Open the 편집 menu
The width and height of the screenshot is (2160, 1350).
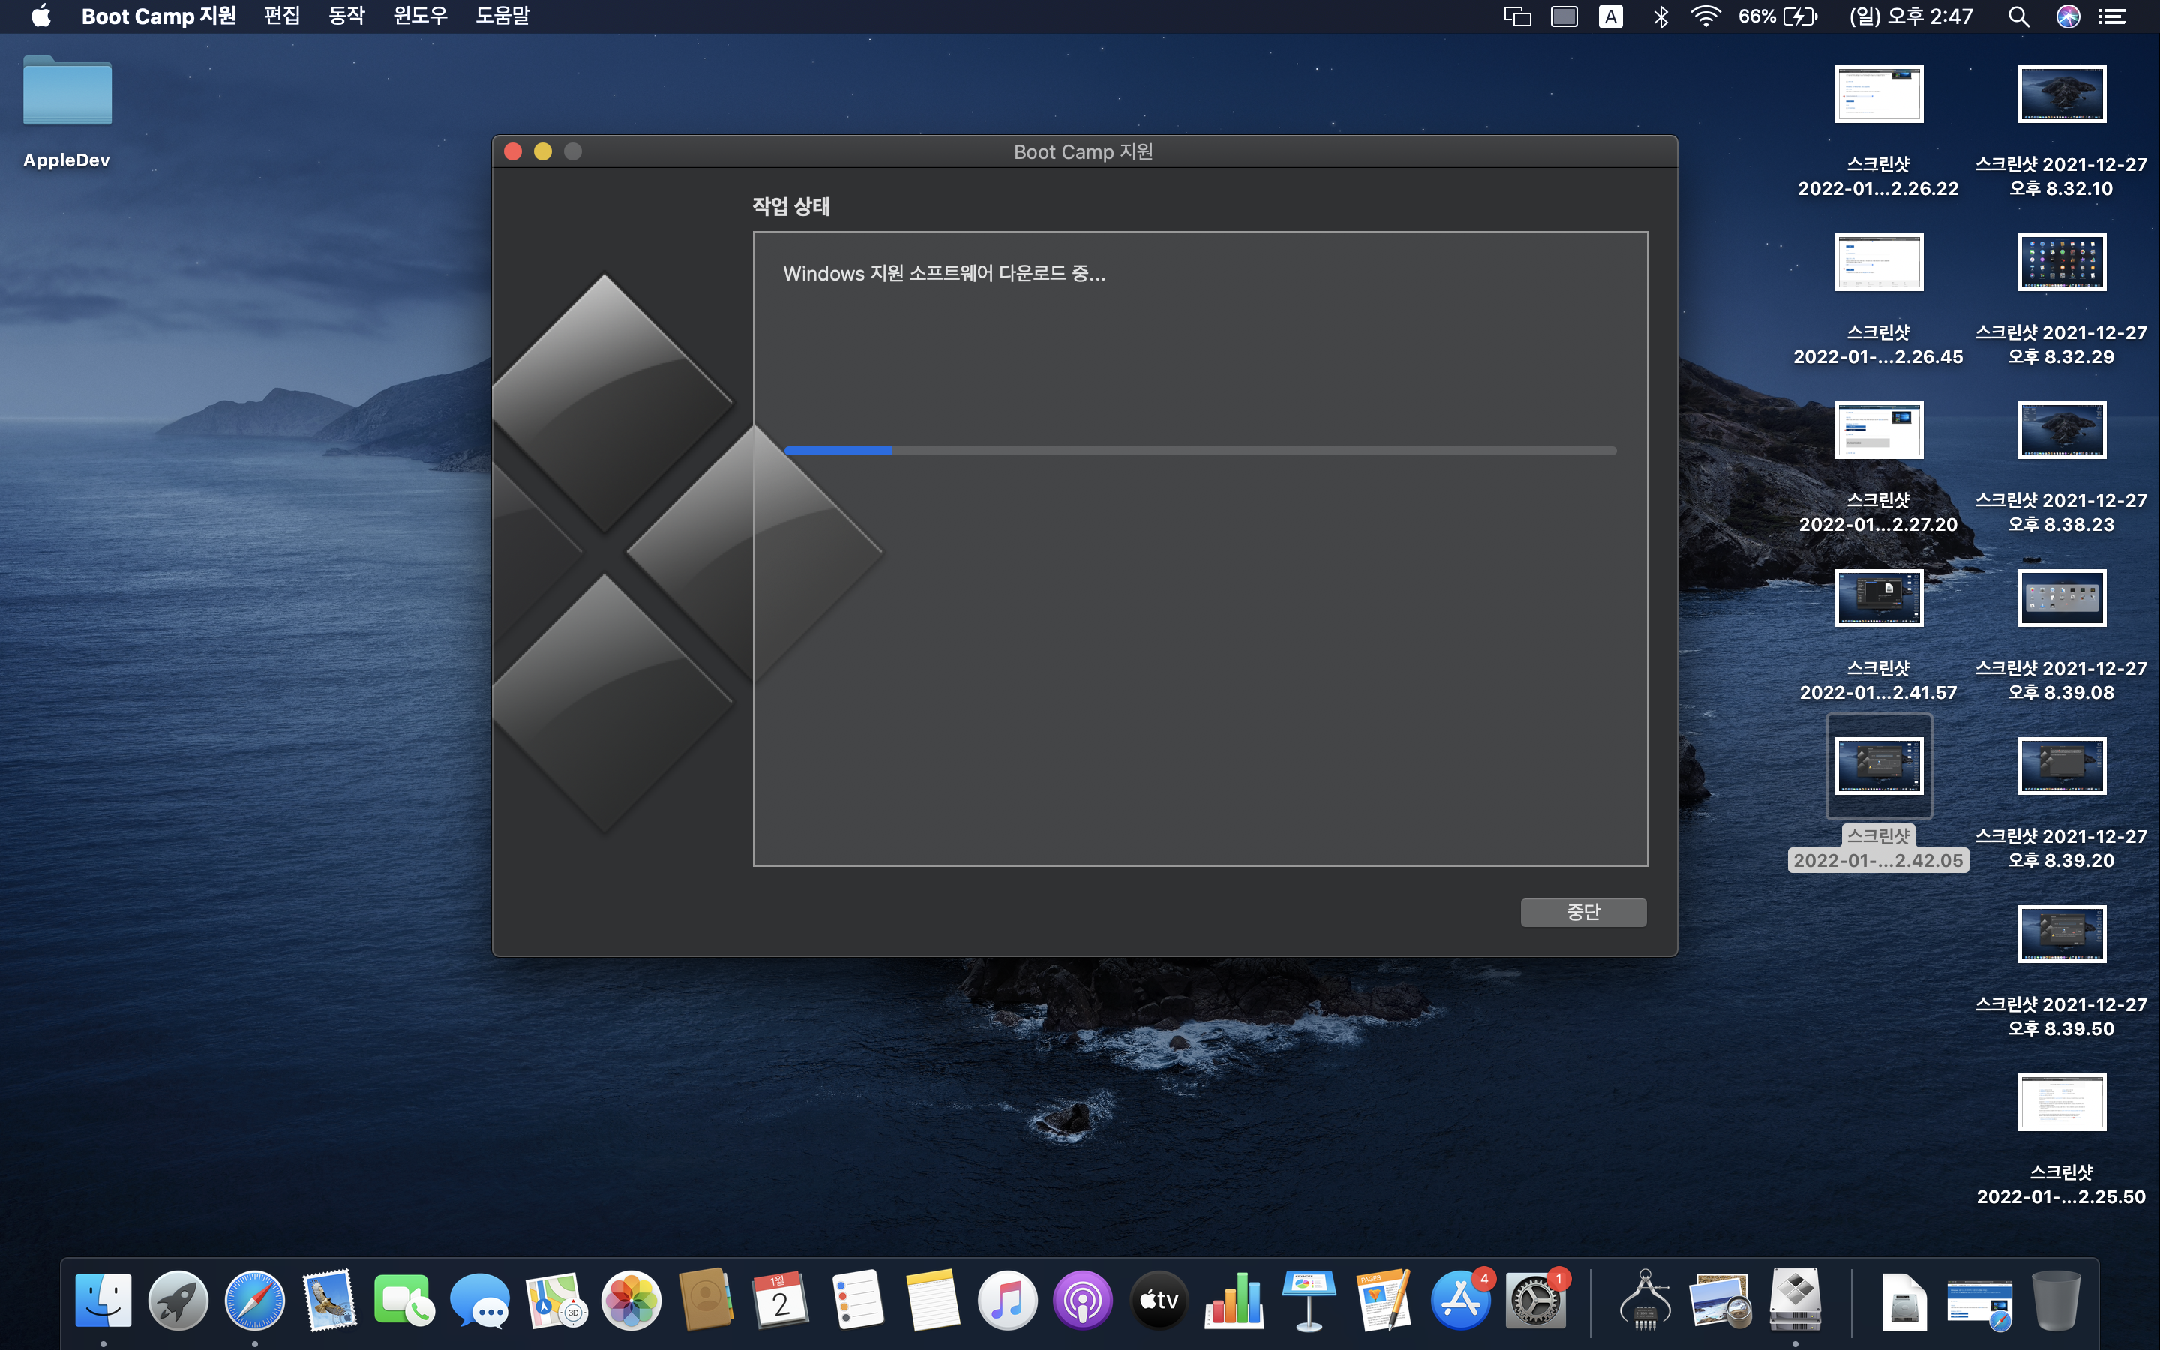pyautogui.click(x=282, y=16)
